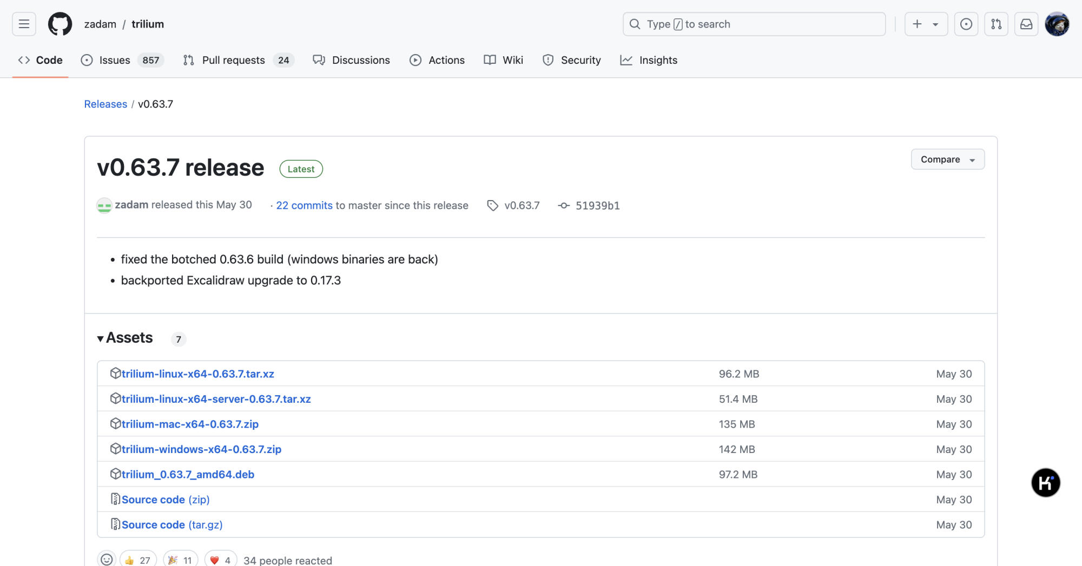The height and width of the screenshot is (566, 1082).
Task: Switch to the Wiki tab
Action: (x=503, y=60)
